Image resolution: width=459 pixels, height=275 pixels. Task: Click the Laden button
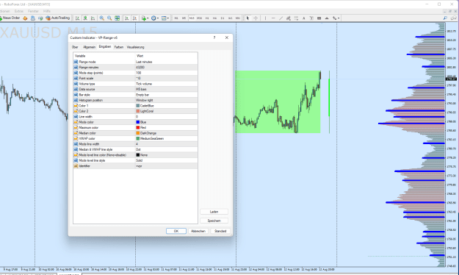coord(214,212)
